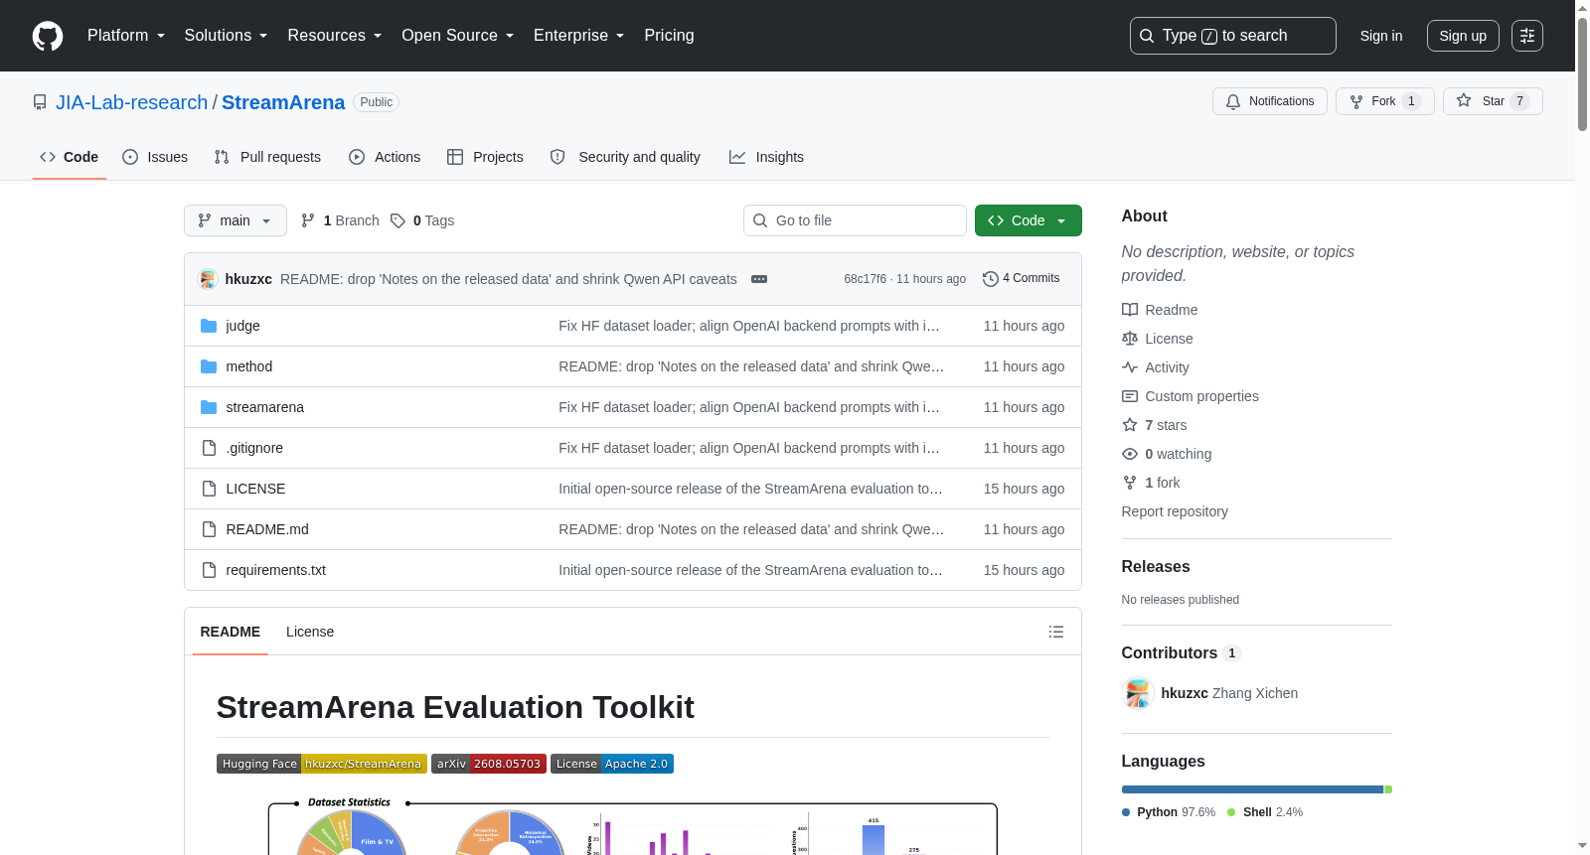Switch to the Actions tab
This screenshot has height=855, width=1590.
[x=385, y=157]
